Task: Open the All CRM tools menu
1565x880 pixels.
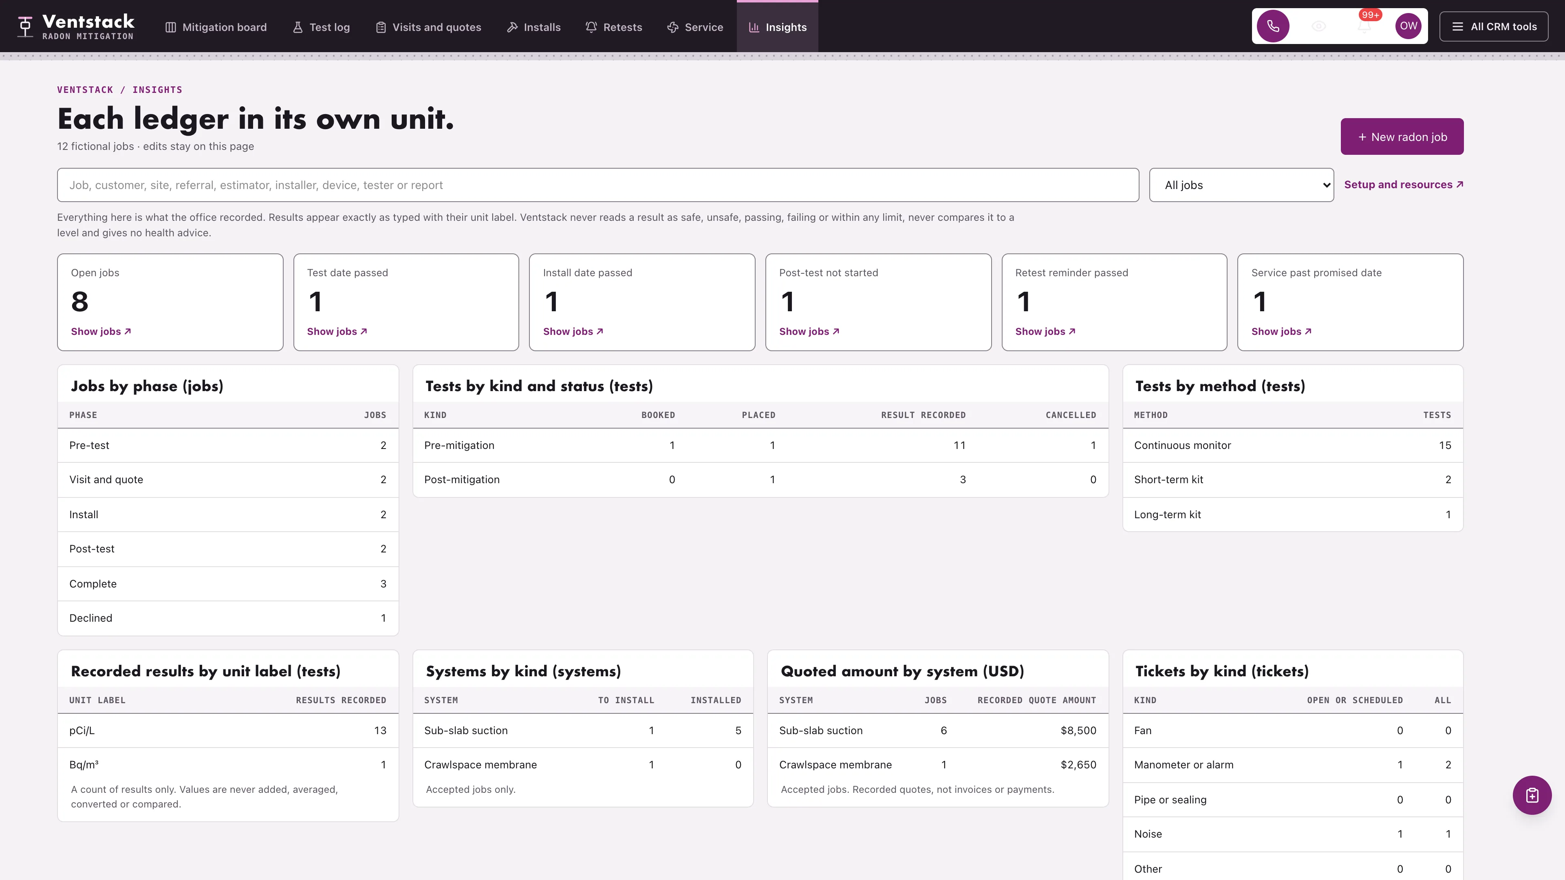Action: click(x=1494, y=27)
